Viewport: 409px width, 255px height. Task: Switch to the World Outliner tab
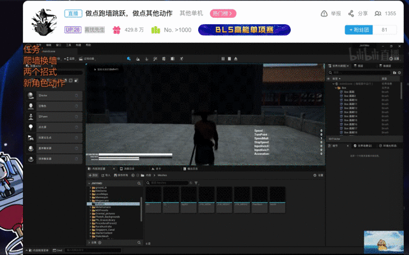(338, 66)
